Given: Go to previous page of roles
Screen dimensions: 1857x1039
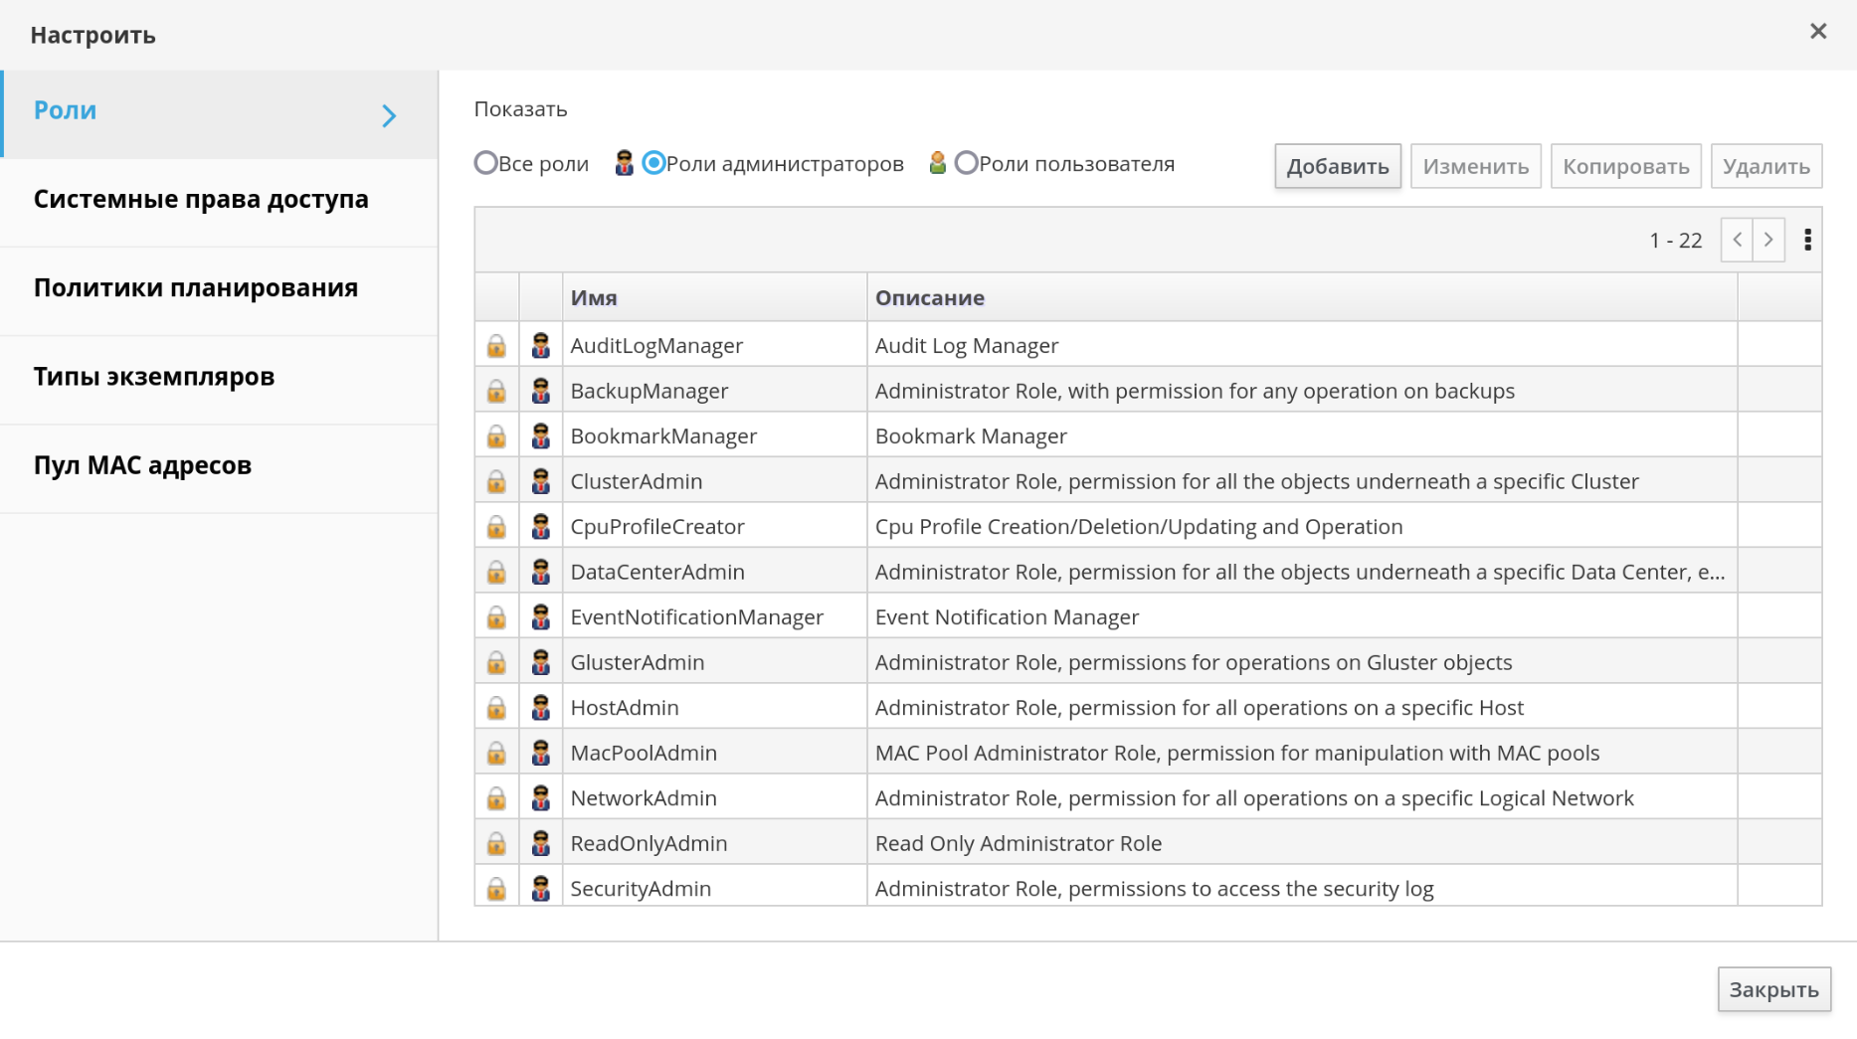Looking at the screenshot, I should [x=1737, y=240].
